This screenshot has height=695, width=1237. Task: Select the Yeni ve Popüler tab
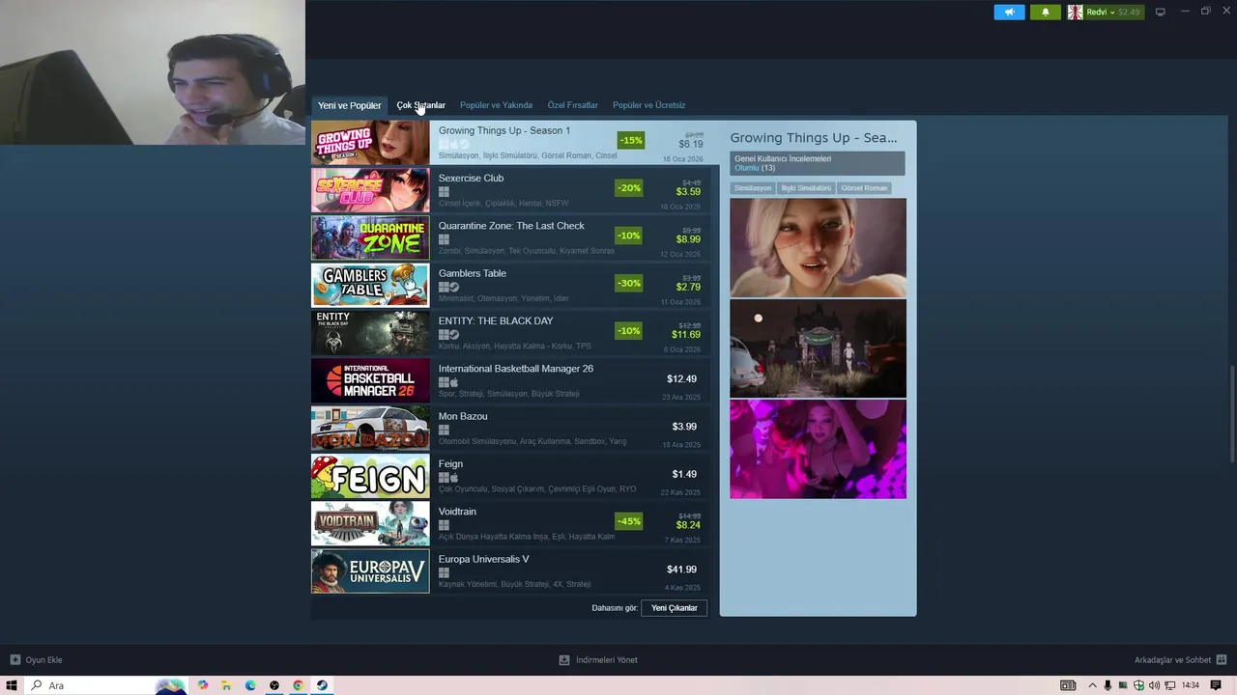coord(350,105)
